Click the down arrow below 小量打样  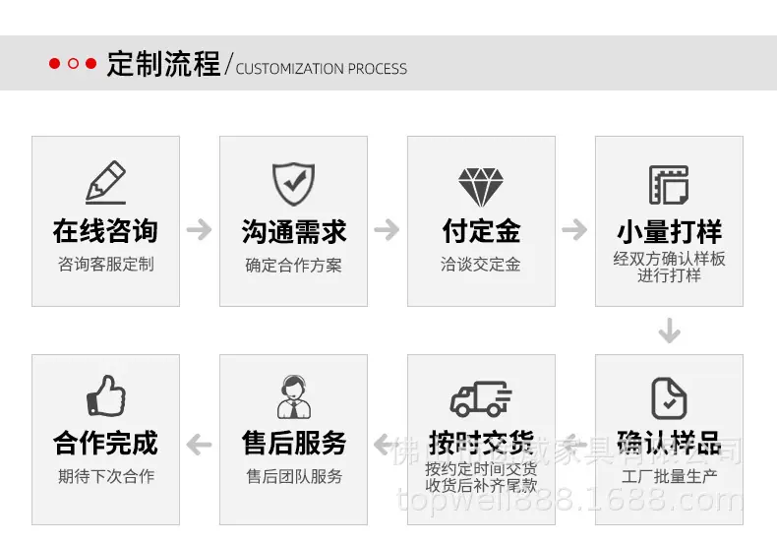pos(670,331)
